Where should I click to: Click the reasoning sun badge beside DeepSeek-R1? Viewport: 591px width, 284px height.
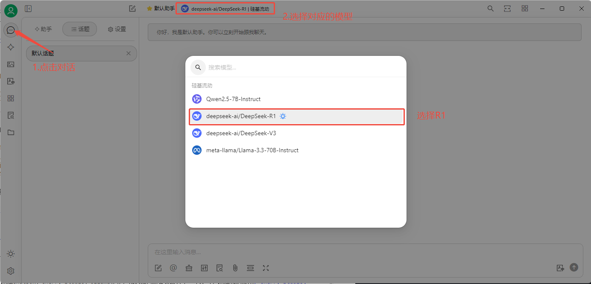tap(283, 116)
